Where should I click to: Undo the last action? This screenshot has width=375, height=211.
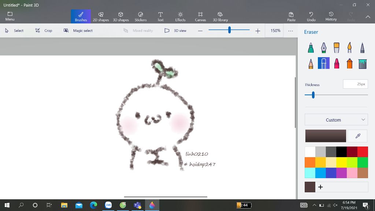coord(311,16)
